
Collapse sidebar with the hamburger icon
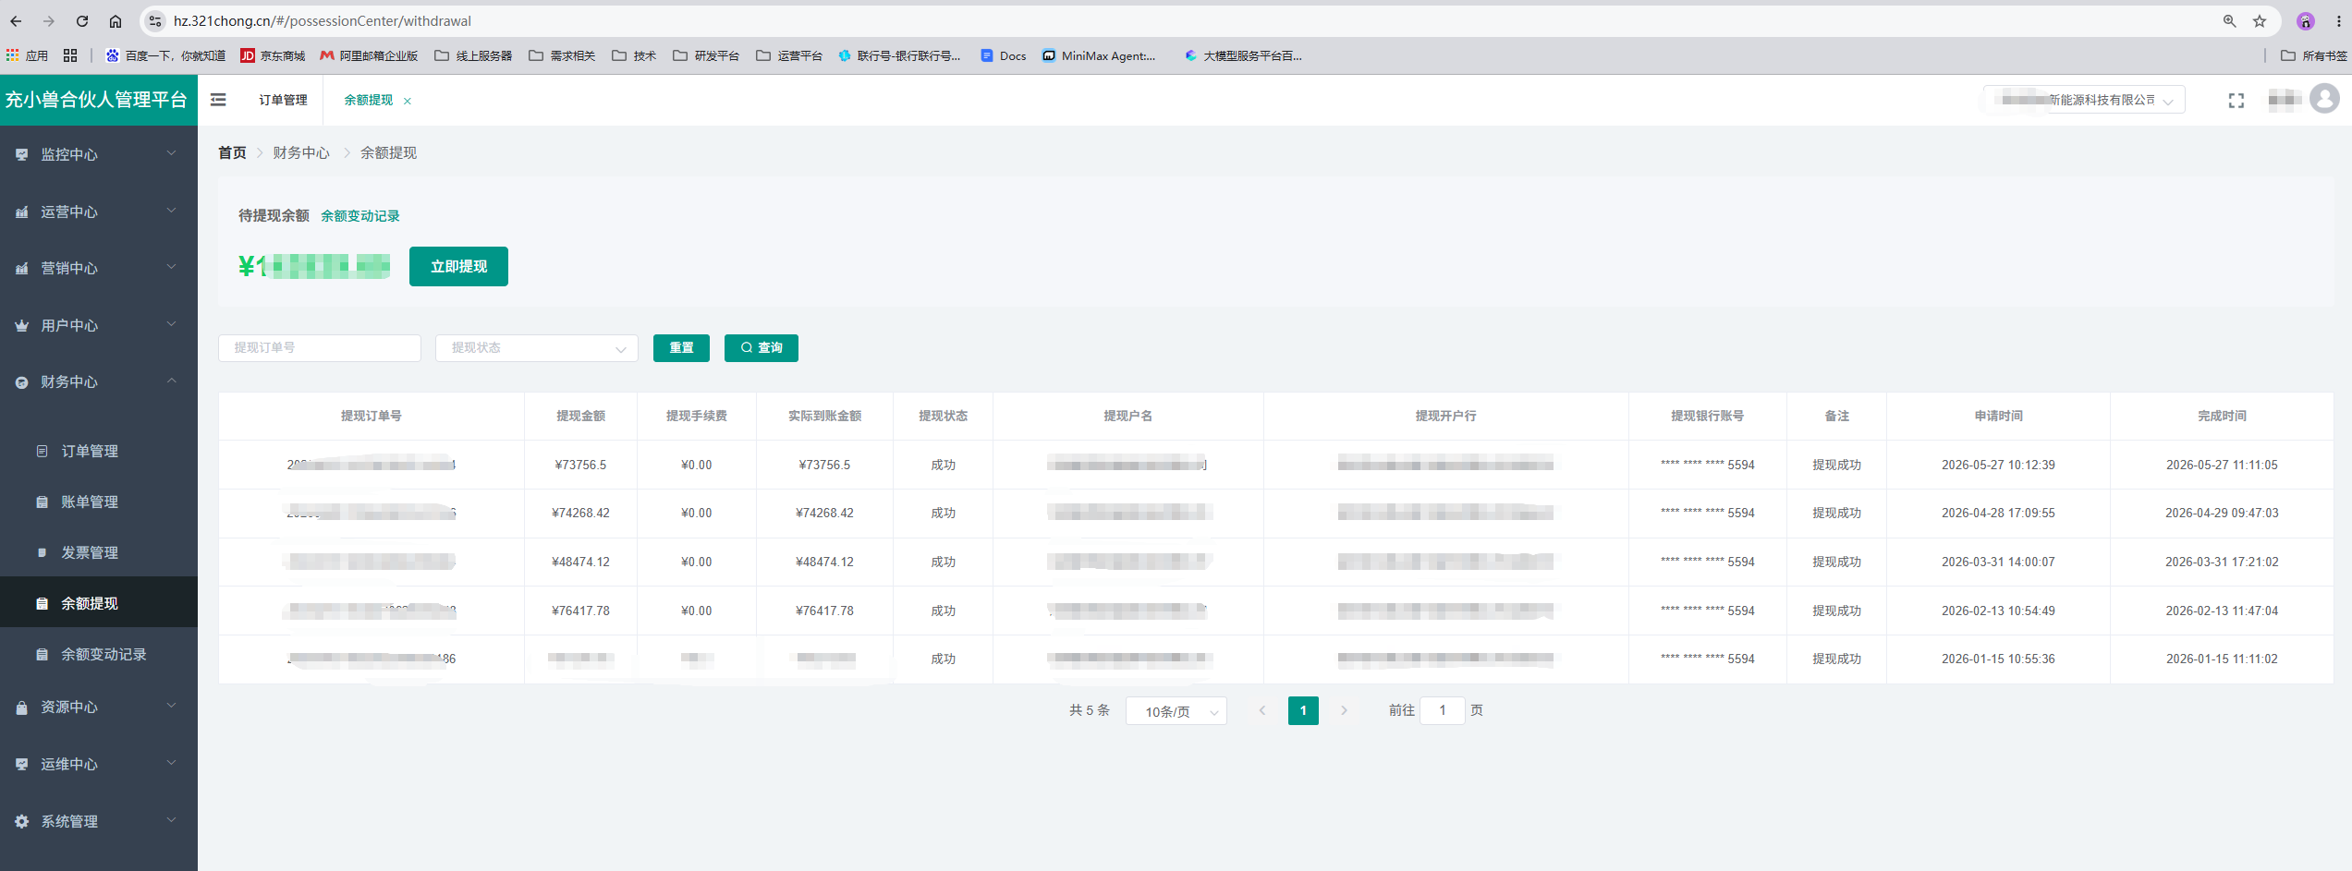(218, 100)
